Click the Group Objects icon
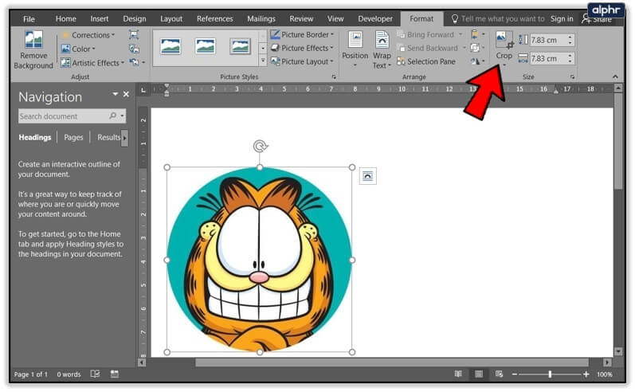 pos(477,48)
